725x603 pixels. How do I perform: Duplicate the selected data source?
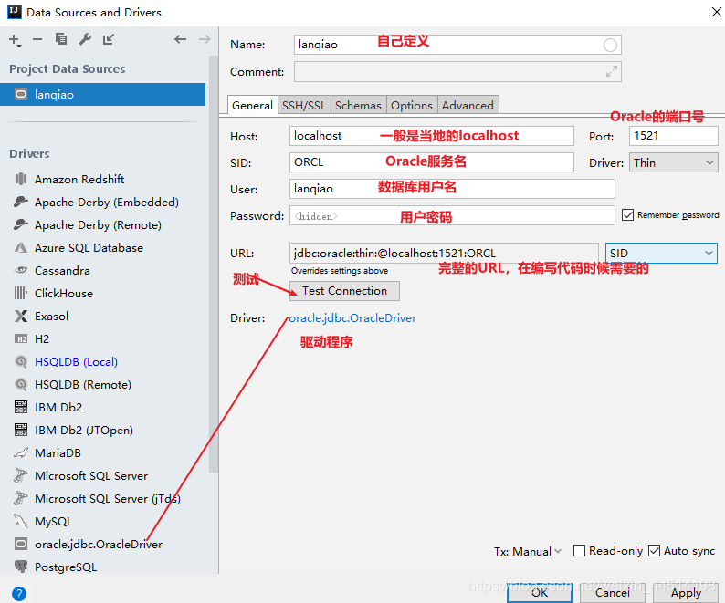[61, 39]
